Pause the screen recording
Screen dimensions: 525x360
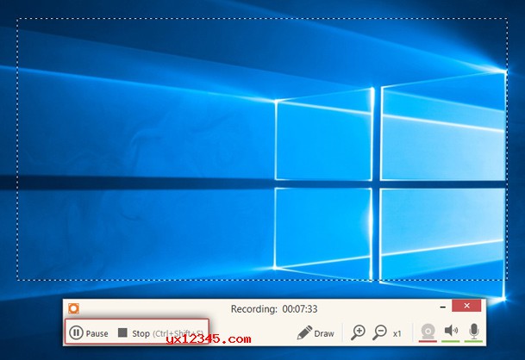(x=89, y=333)
